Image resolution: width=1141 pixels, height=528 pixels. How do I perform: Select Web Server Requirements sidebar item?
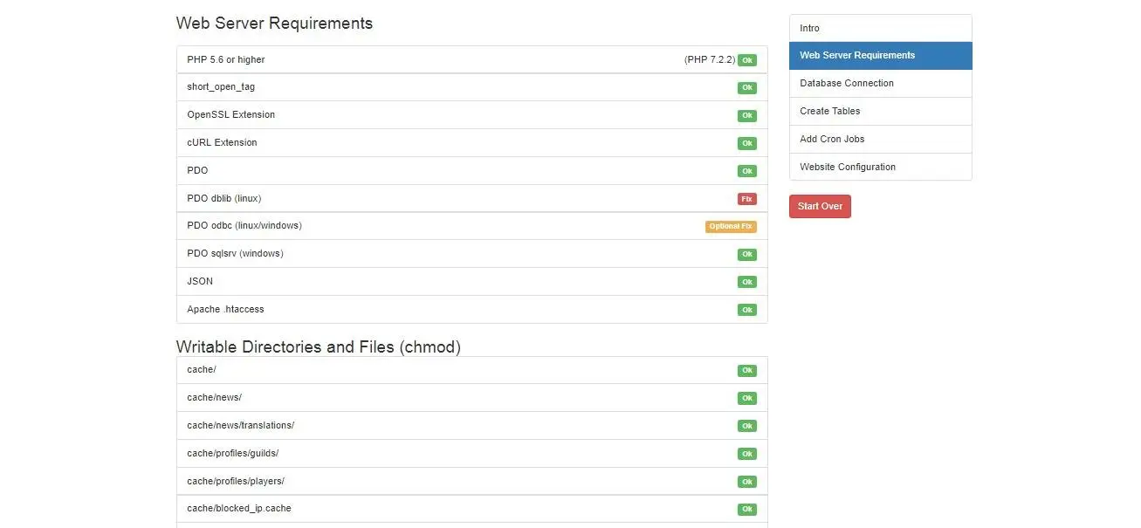[880, 55]
